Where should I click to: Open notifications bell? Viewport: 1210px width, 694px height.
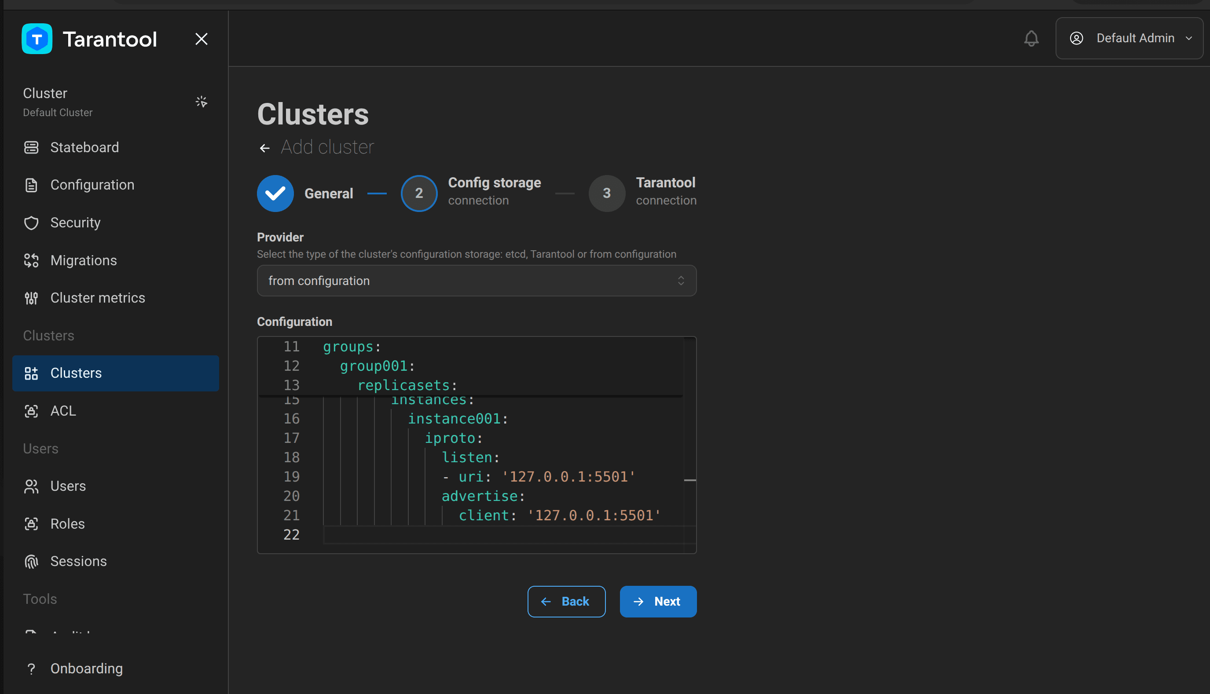coord(1031,39)
